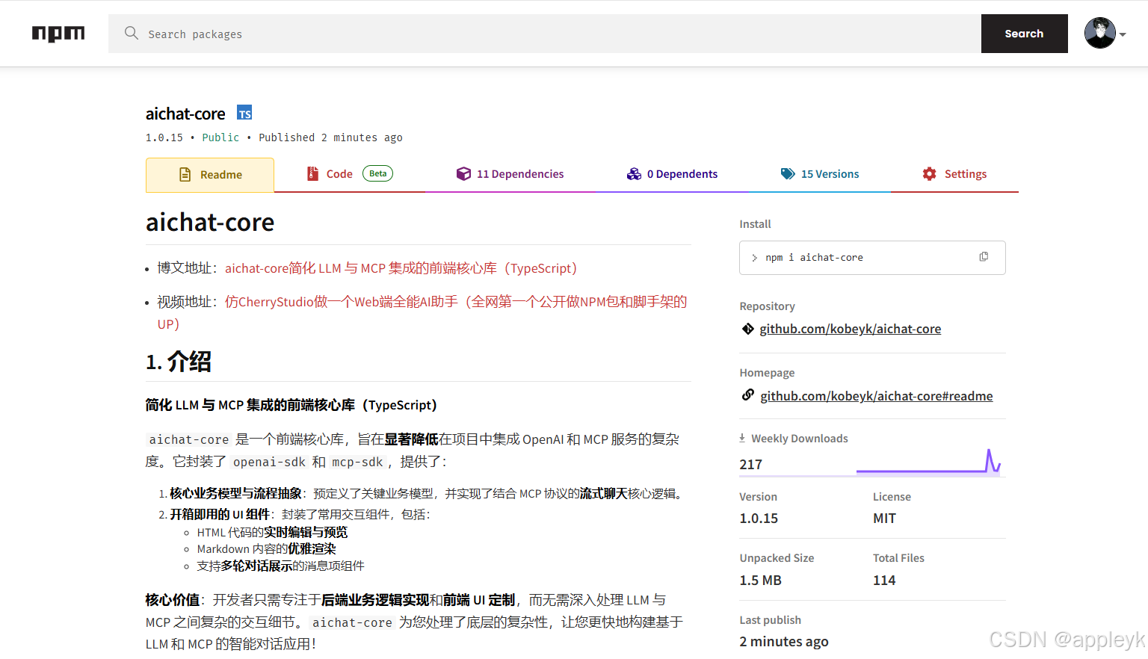
Task: Click the weekly downloads sparkline chart
Action: (928, 461)
